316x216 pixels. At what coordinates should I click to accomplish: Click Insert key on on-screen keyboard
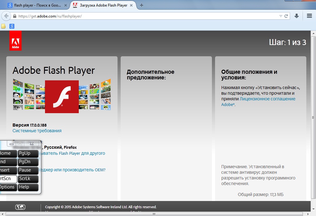click(x=8, y=170)
